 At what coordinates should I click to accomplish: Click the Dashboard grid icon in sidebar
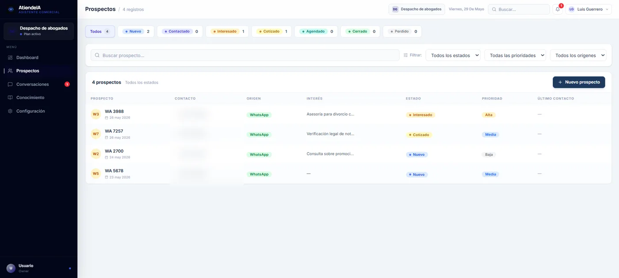pyautogui.click(x=10, y=57)
